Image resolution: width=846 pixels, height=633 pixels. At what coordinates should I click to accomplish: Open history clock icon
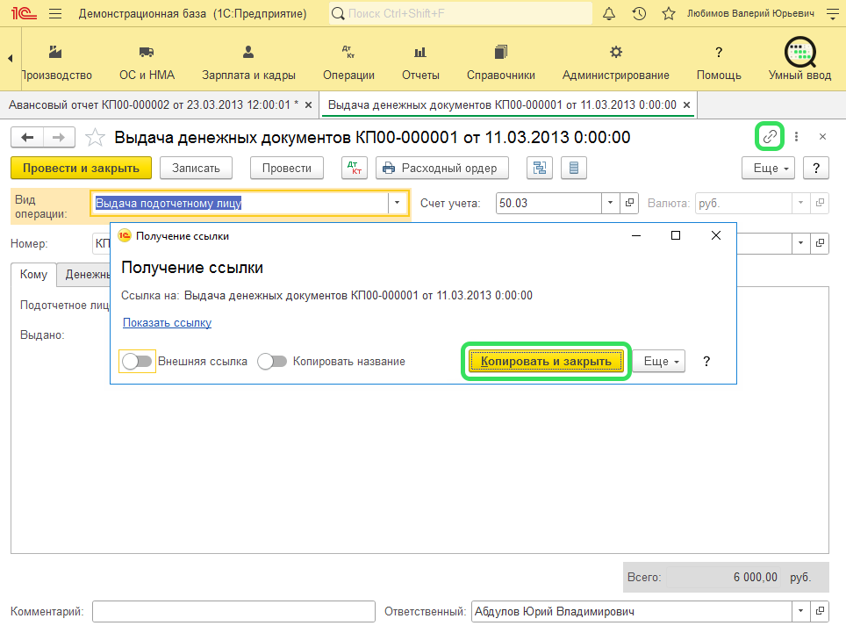[x=639, y=13]
